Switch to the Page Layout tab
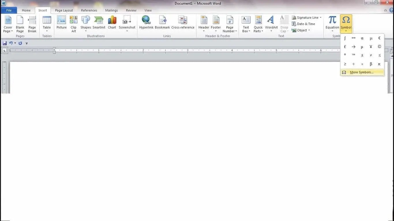This screenshot has height=221, width=394. [64, 10]
